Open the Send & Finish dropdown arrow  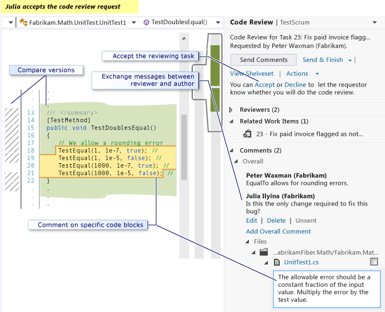[350, 60]
